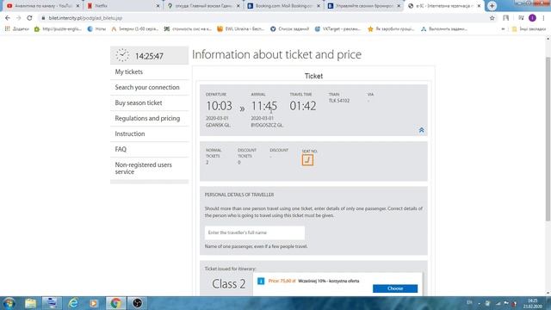Expand hidden bookmarks with overflow chevron
The image size is (551, 310).
[x=503, y=29]
